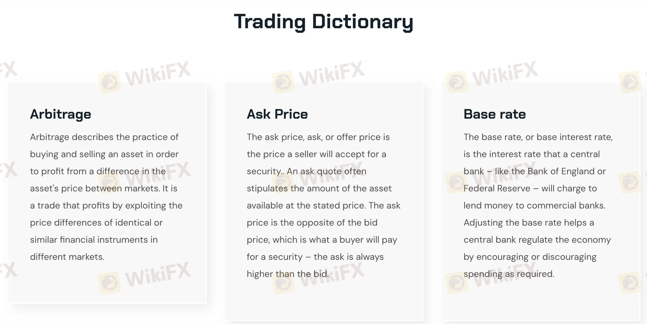Click "higher than the bid." line
This screenshot has height=324, width=647.
(x=288, y=274)
